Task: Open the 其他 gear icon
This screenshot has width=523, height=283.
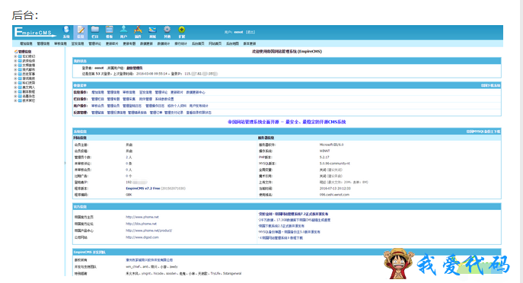Action: (x=167, y=32)
